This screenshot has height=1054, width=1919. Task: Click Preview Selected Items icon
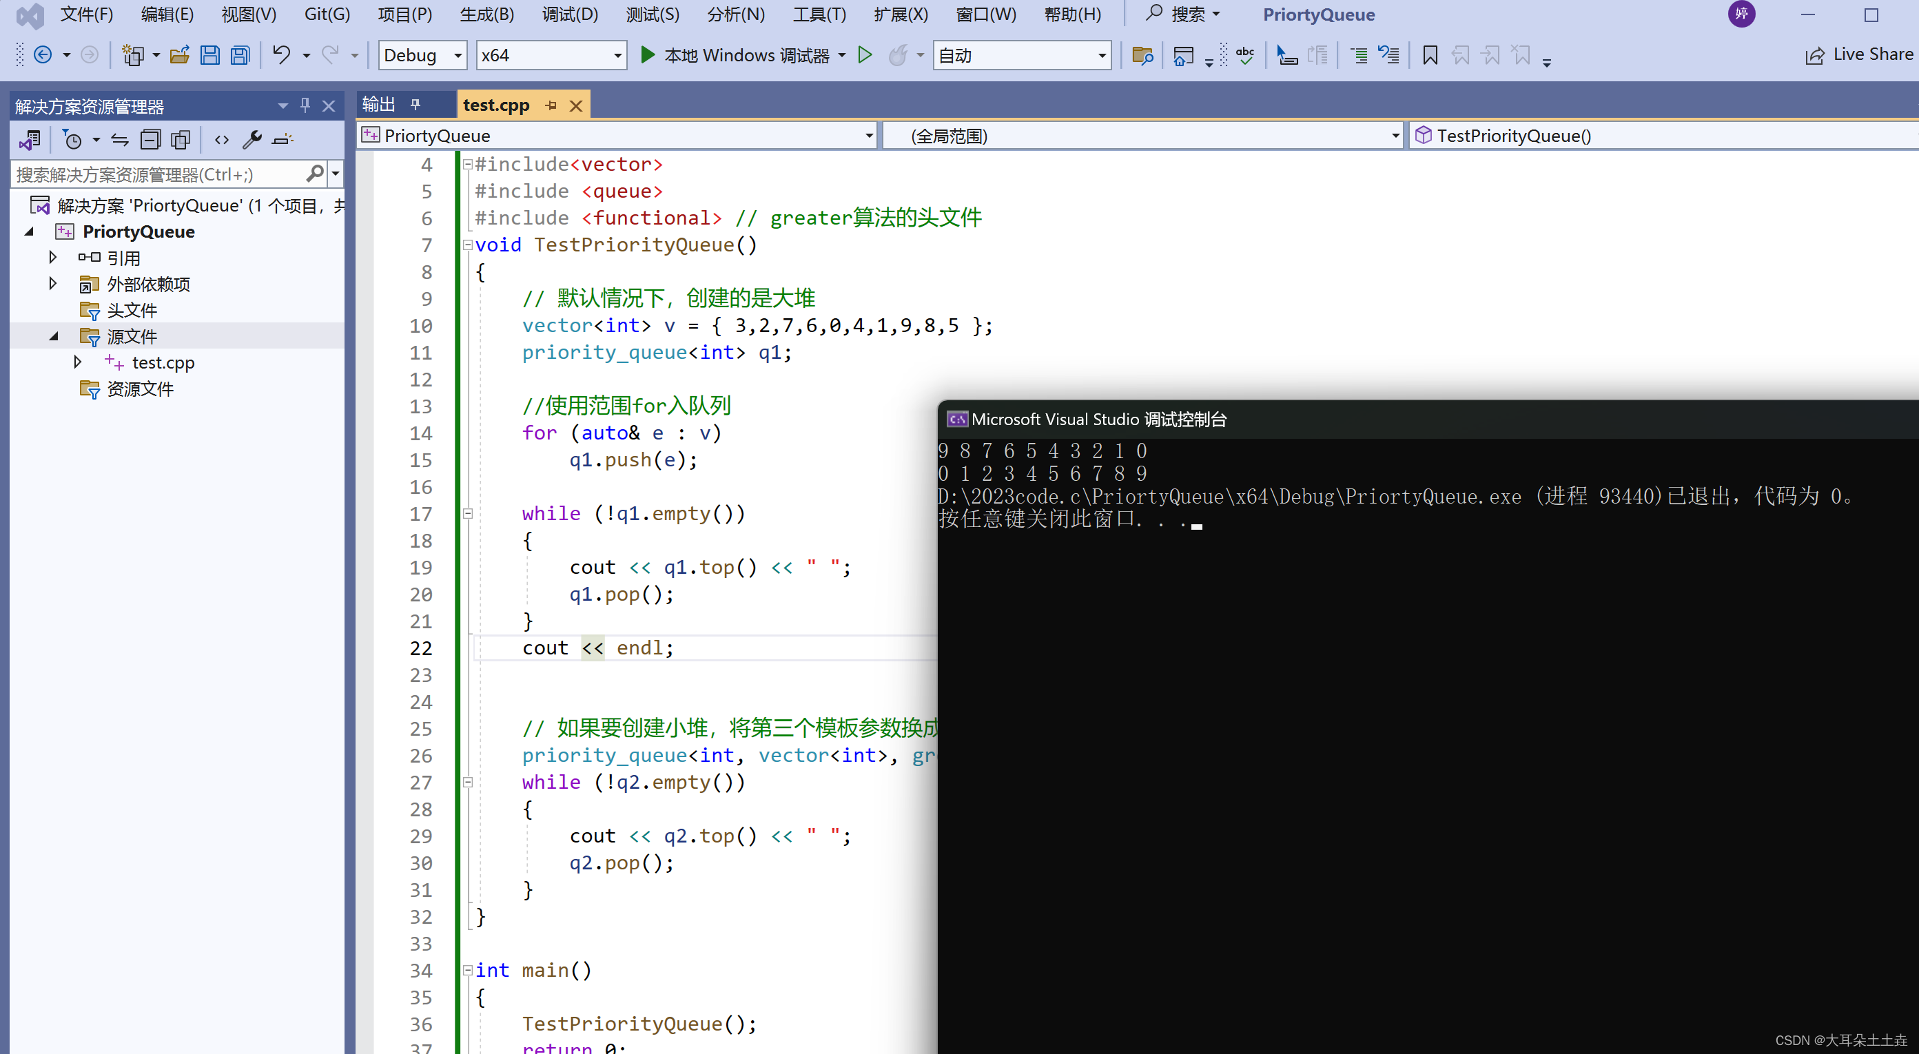tap(283, 139)
